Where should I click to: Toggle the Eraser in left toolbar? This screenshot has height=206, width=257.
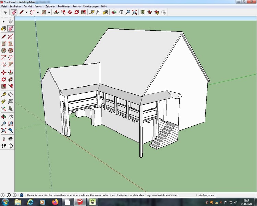pos(11,28)
